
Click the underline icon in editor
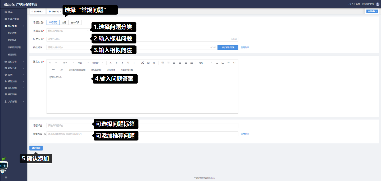click(128, 63)
